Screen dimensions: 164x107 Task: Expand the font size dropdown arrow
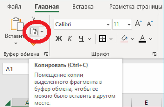click(129, 24)
